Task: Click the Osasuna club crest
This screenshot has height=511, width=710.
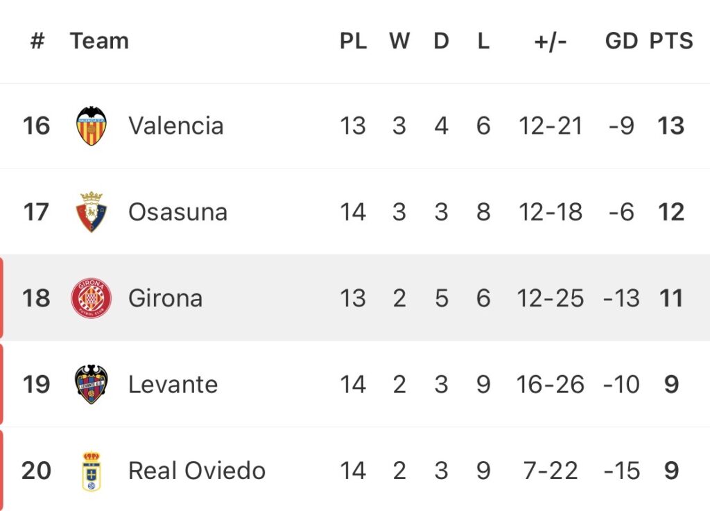Action: coord(91,211)
